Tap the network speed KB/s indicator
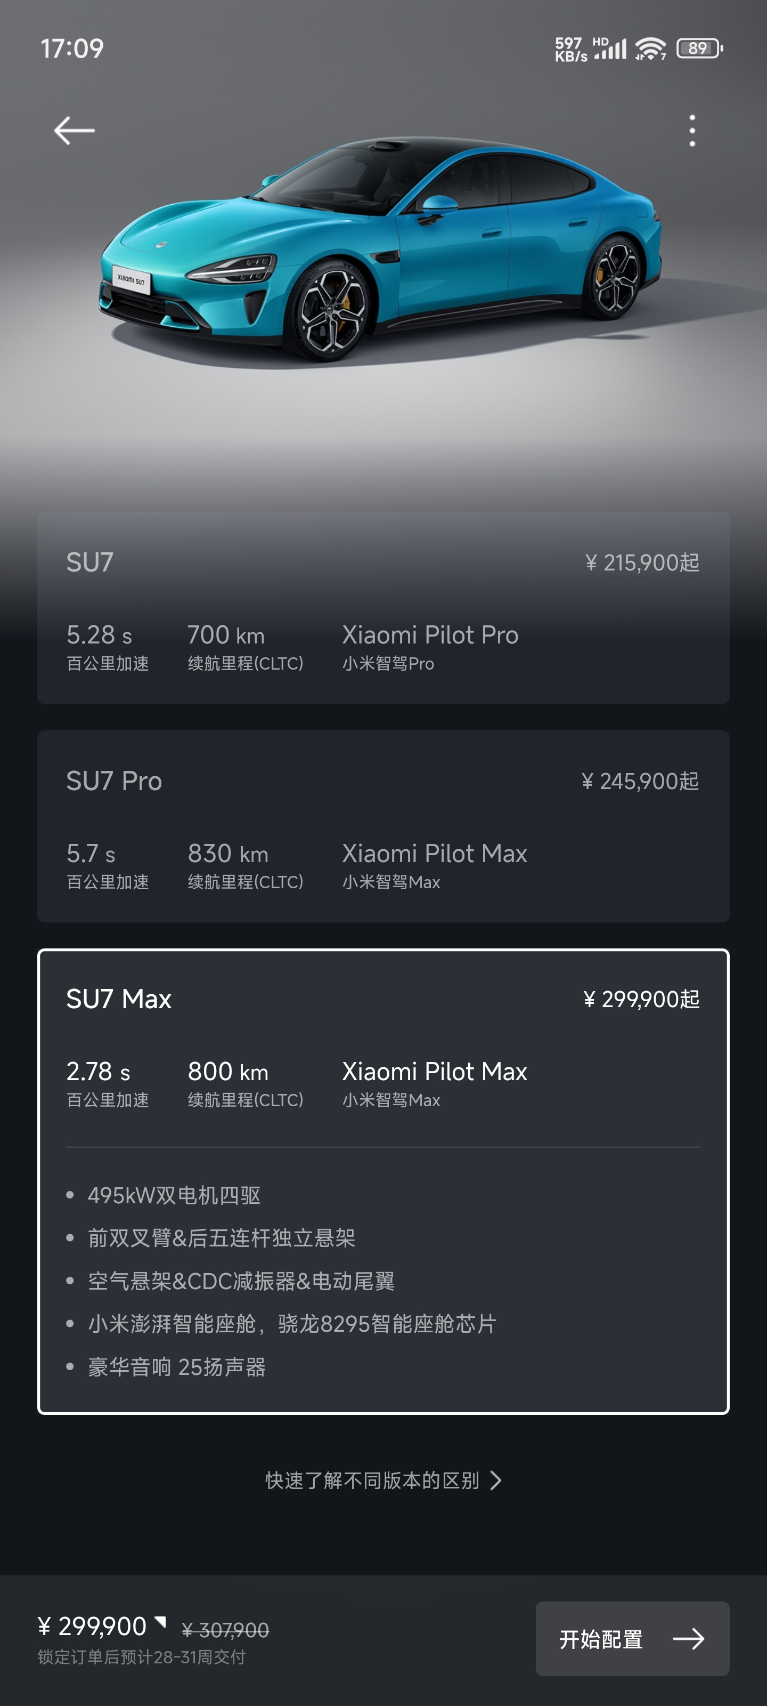This screenshot has width=767, height=1706. click(570, 50)
